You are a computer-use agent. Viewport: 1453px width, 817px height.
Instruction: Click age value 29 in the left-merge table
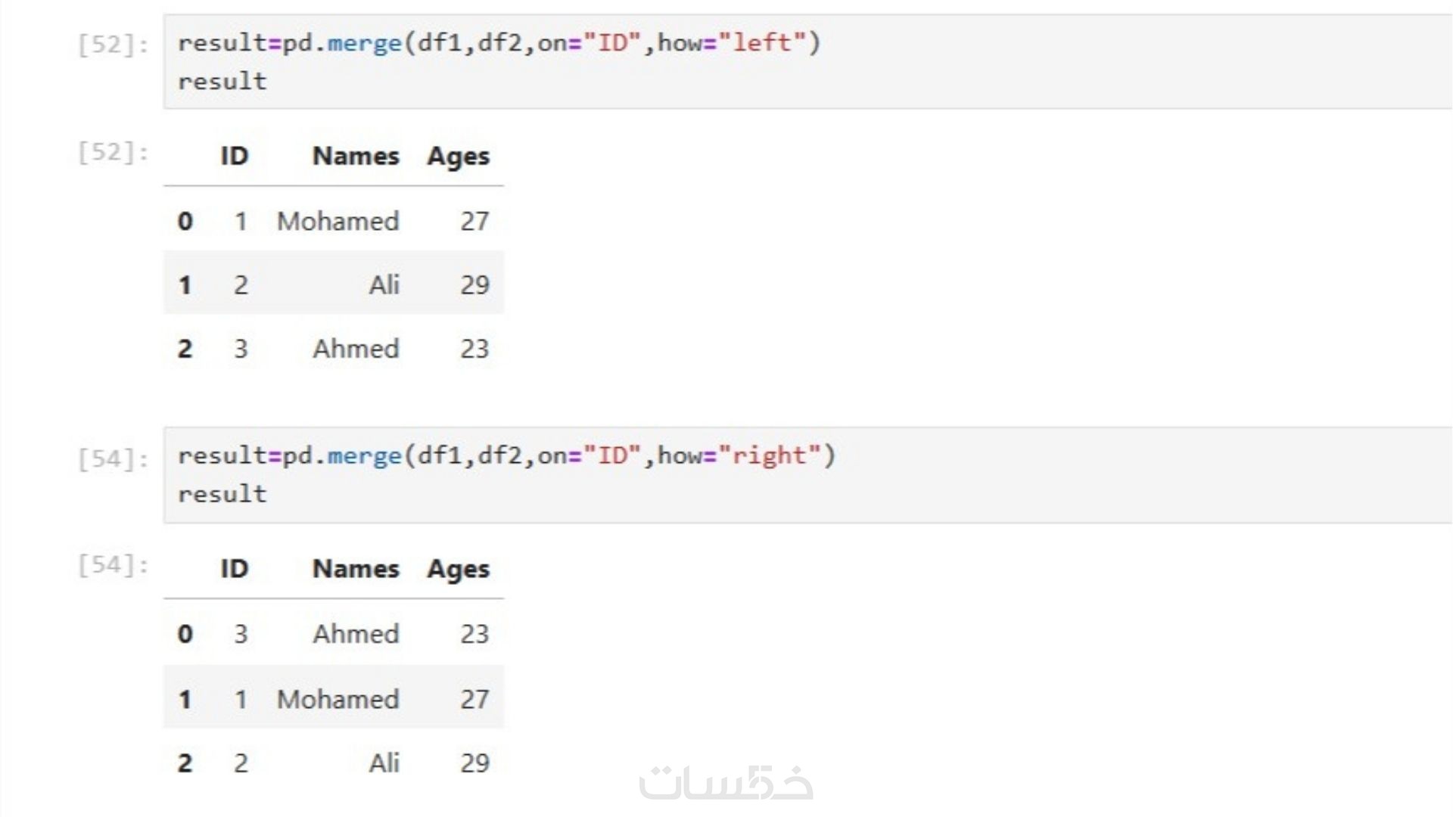pyautogui.click(x=474, y=285)
